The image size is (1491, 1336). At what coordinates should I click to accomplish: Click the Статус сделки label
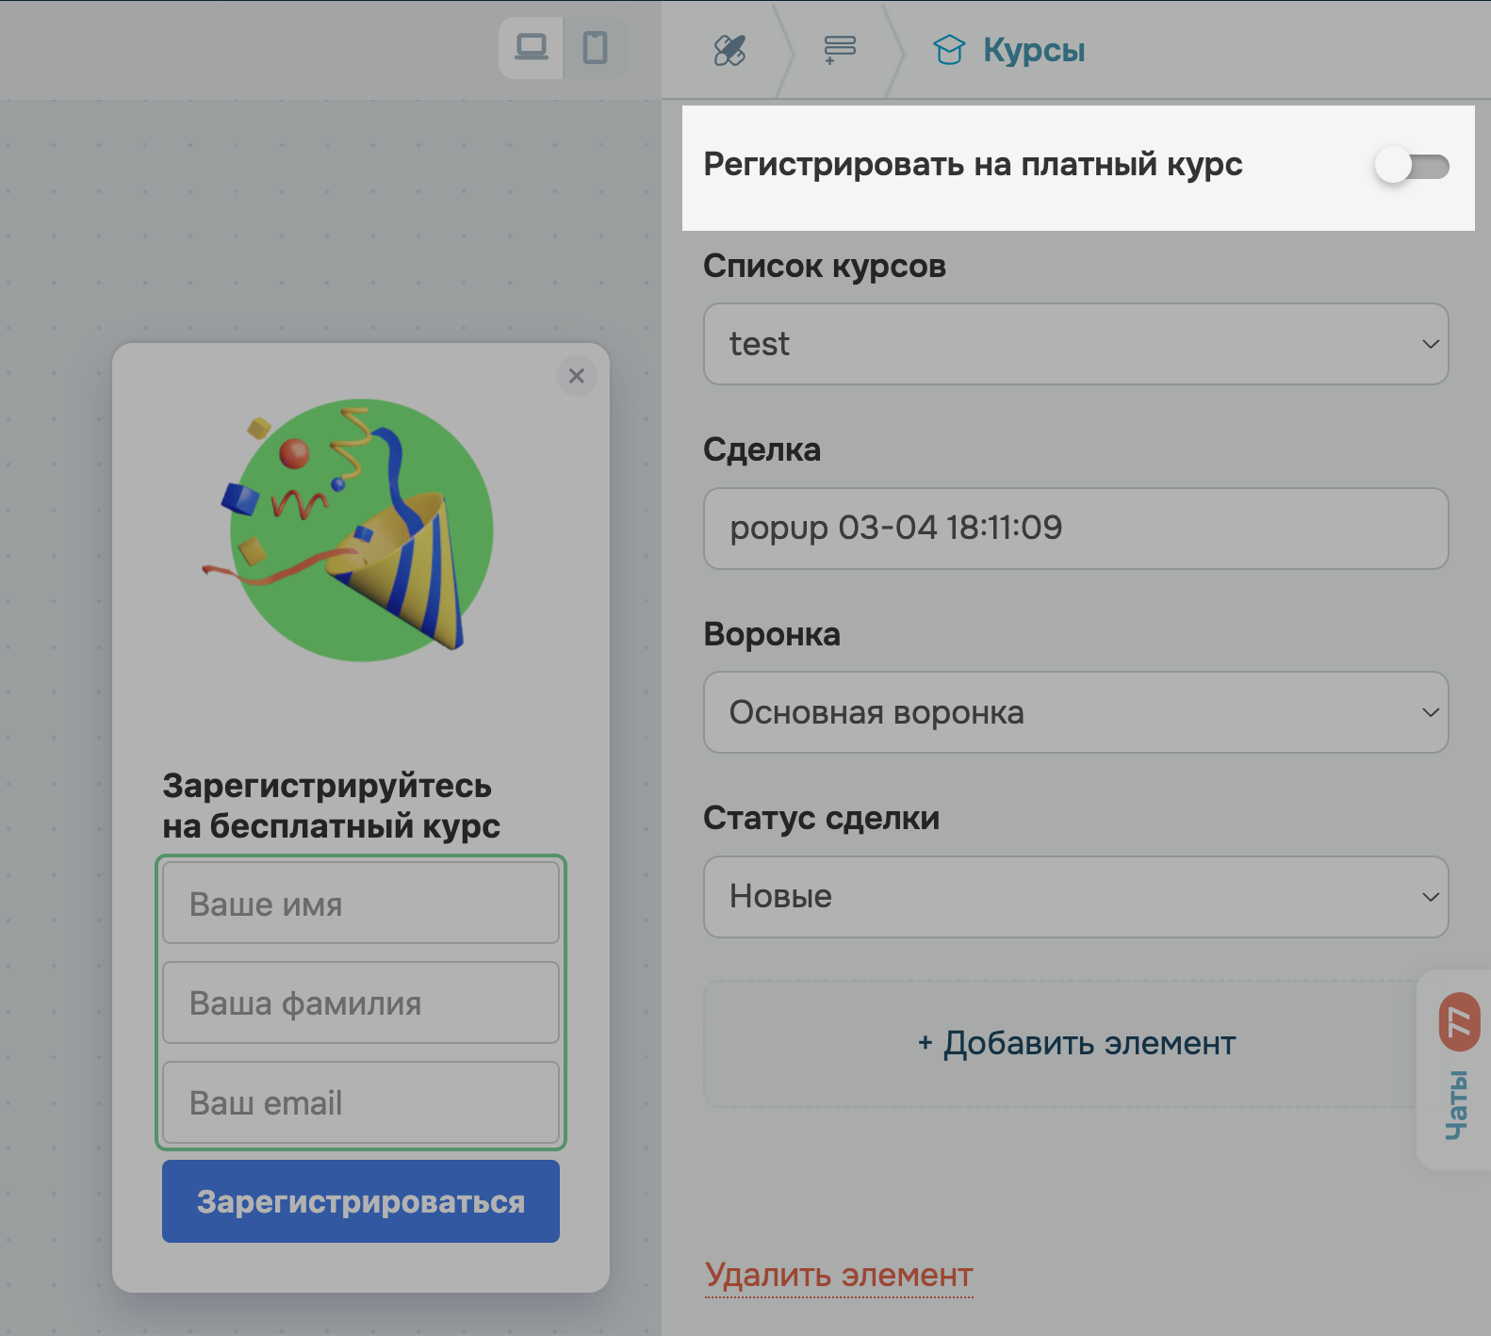(822, 818)
